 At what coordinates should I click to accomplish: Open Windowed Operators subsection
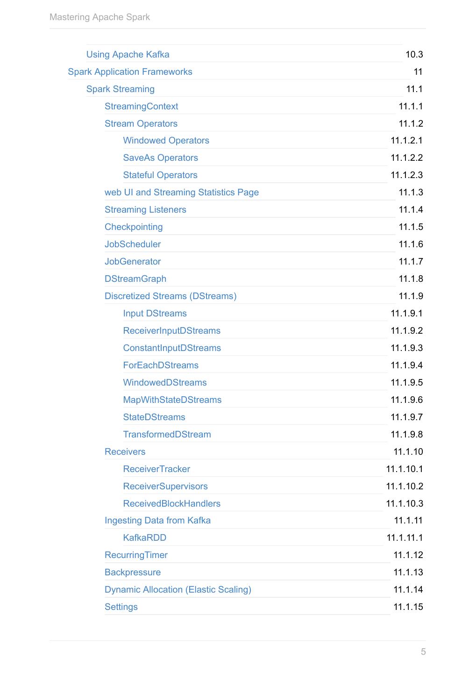pyautogui.click(x=166, y=140)
